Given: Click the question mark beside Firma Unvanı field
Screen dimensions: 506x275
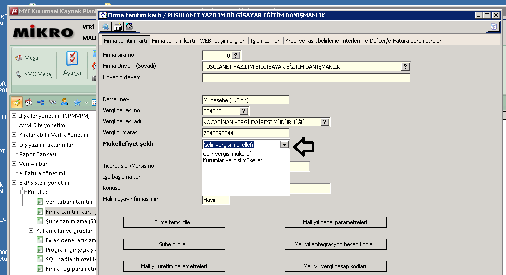Looking at the screenshot, I should 405,66.
